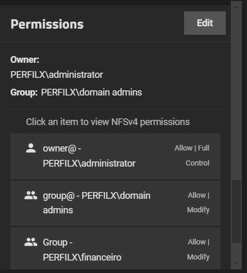Select the owner@ - PERFILX\administrator entry

115,156
